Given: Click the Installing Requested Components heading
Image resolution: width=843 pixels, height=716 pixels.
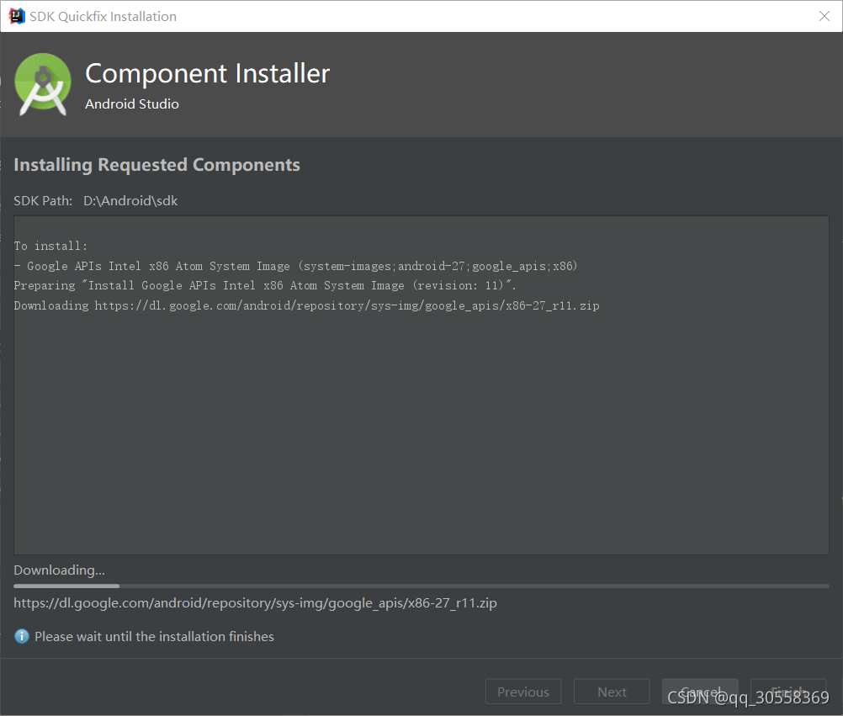Looking at the screenshot, I should (156, 165).
